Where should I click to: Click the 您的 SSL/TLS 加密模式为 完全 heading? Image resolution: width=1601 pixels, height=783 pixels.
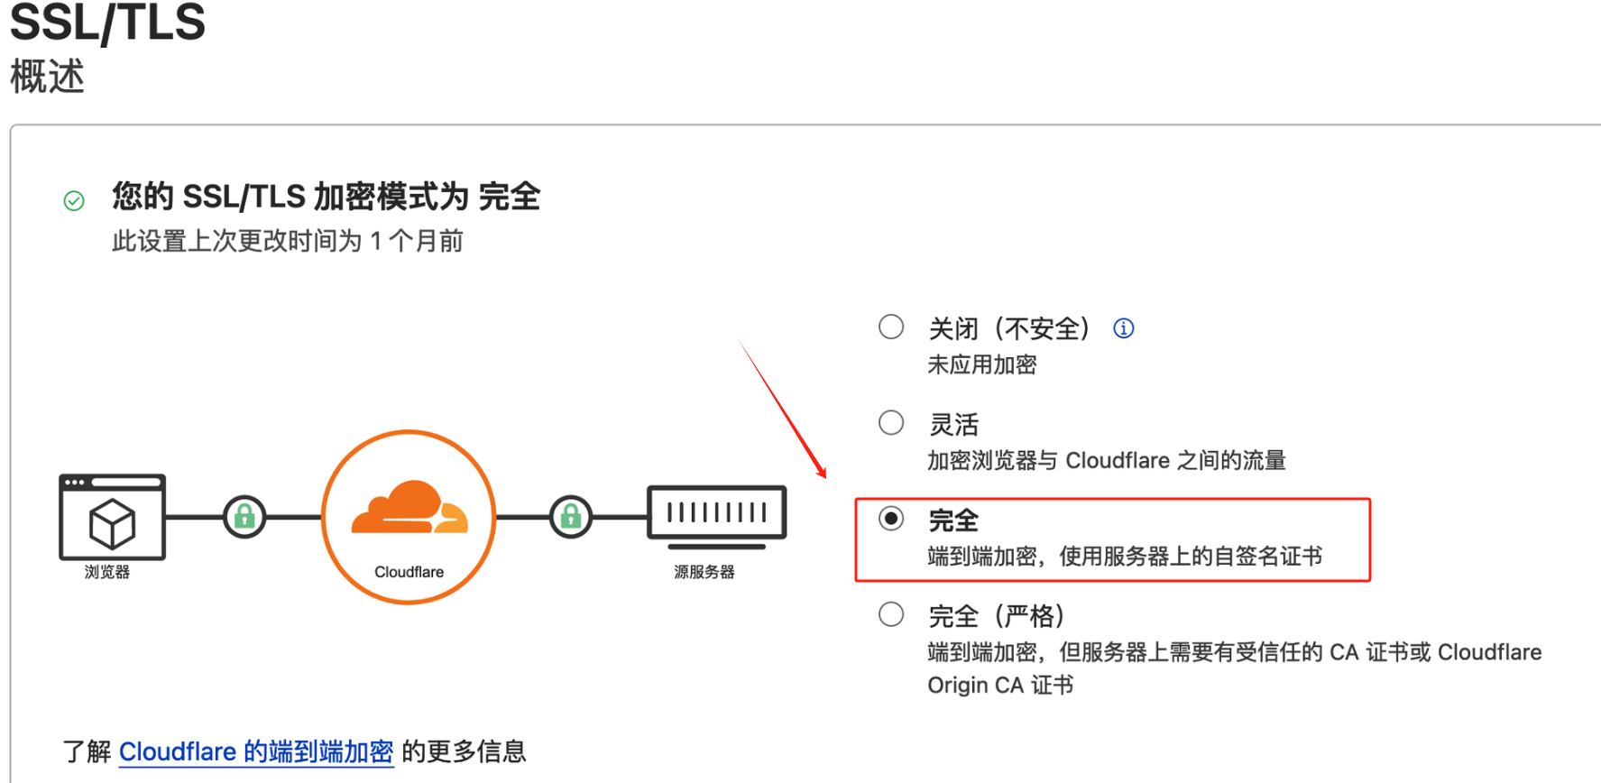tap(326, 196)
